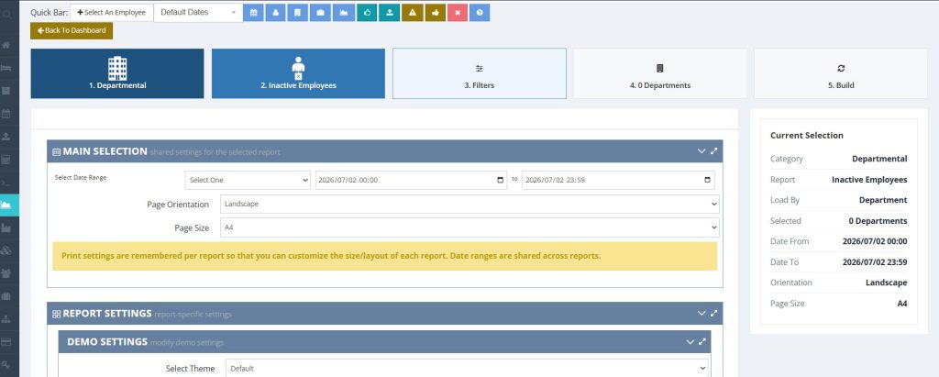This screenshot has width=939, height=377.
Task: Maximize the Report Settings panel
Action: pyautogui.click(x=713, y=313)
